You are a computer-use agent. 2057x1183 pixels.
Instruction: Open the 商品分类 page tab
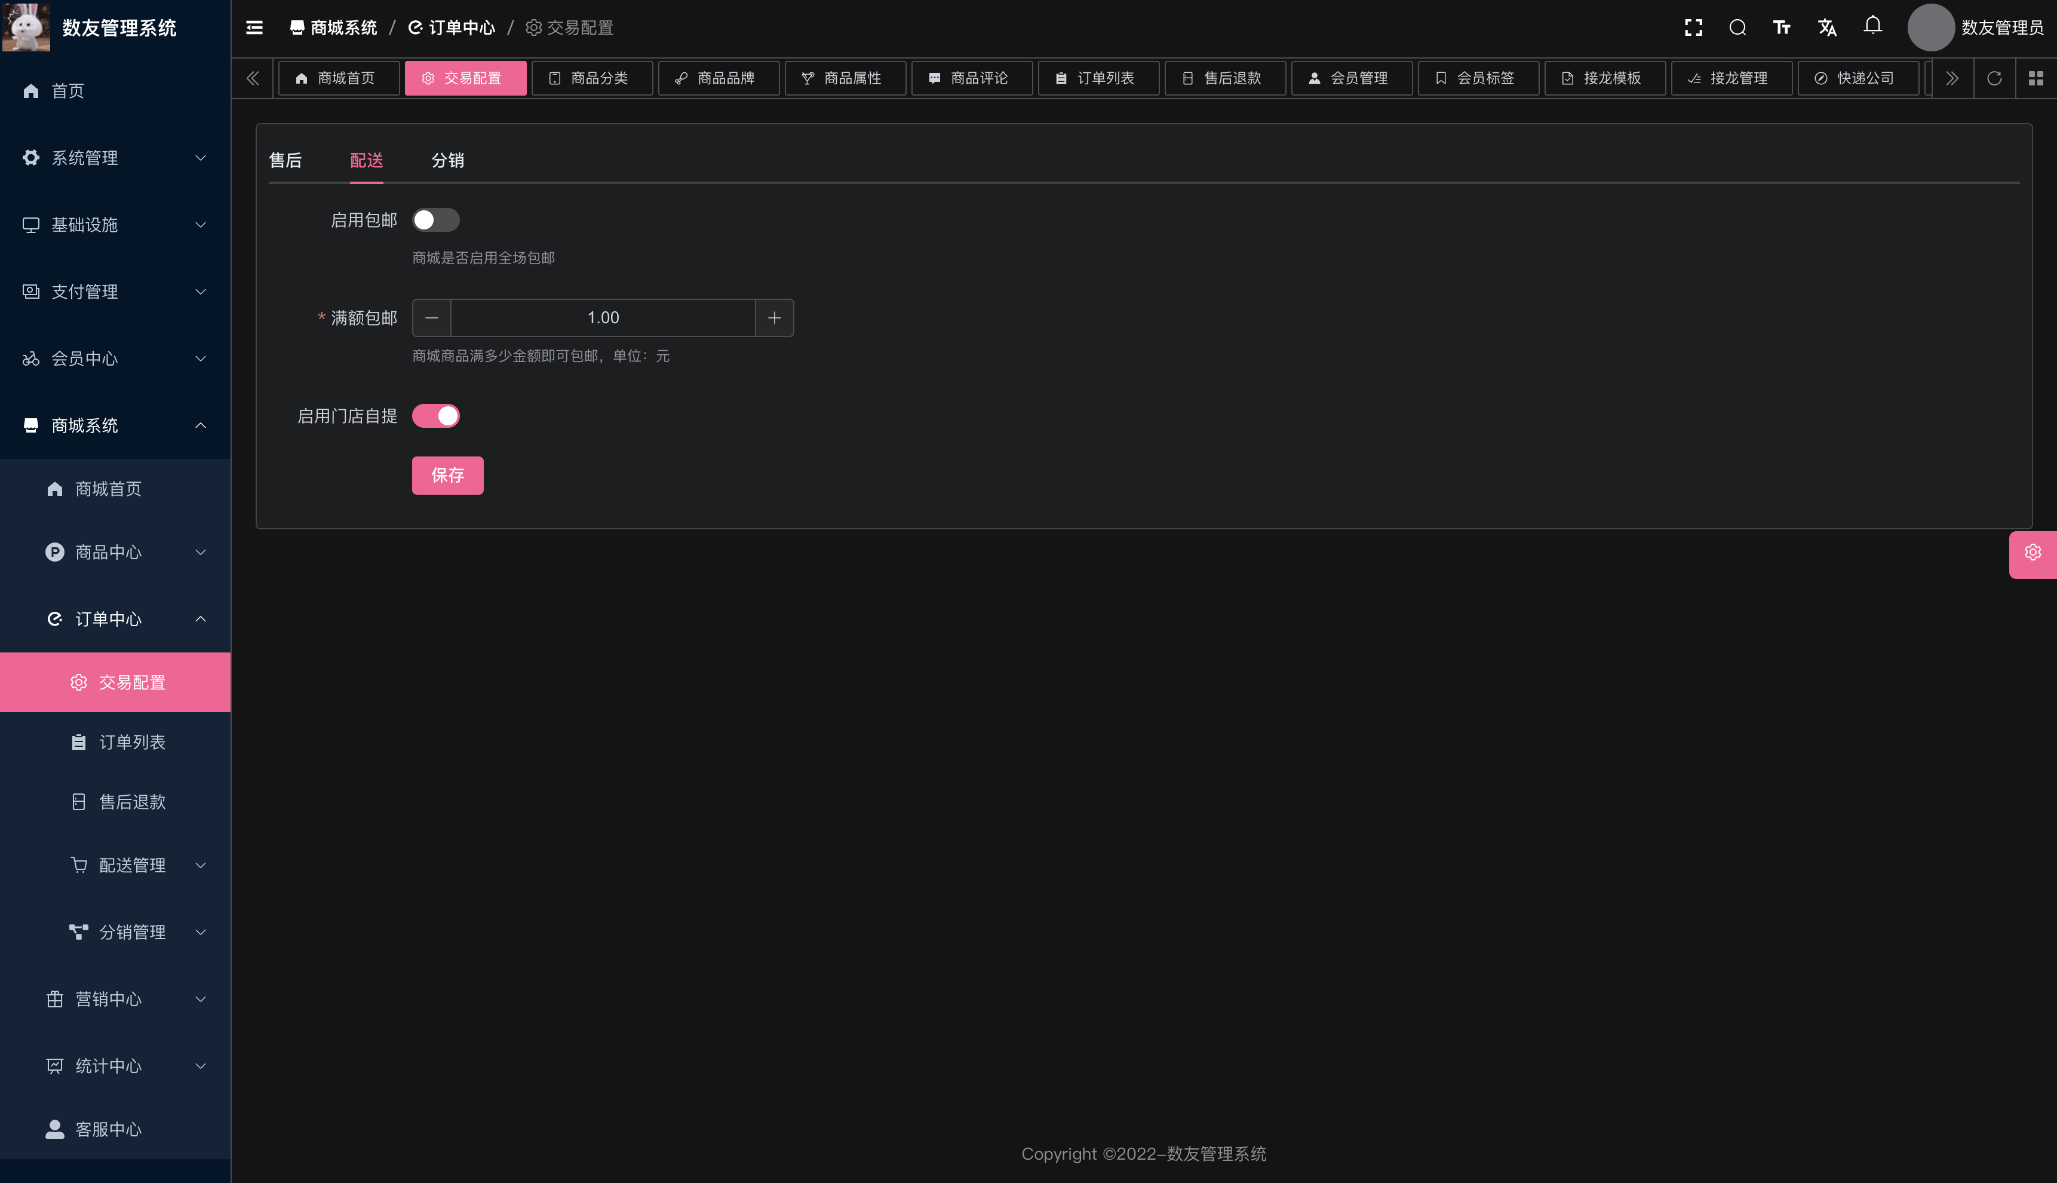pos(592,78)
